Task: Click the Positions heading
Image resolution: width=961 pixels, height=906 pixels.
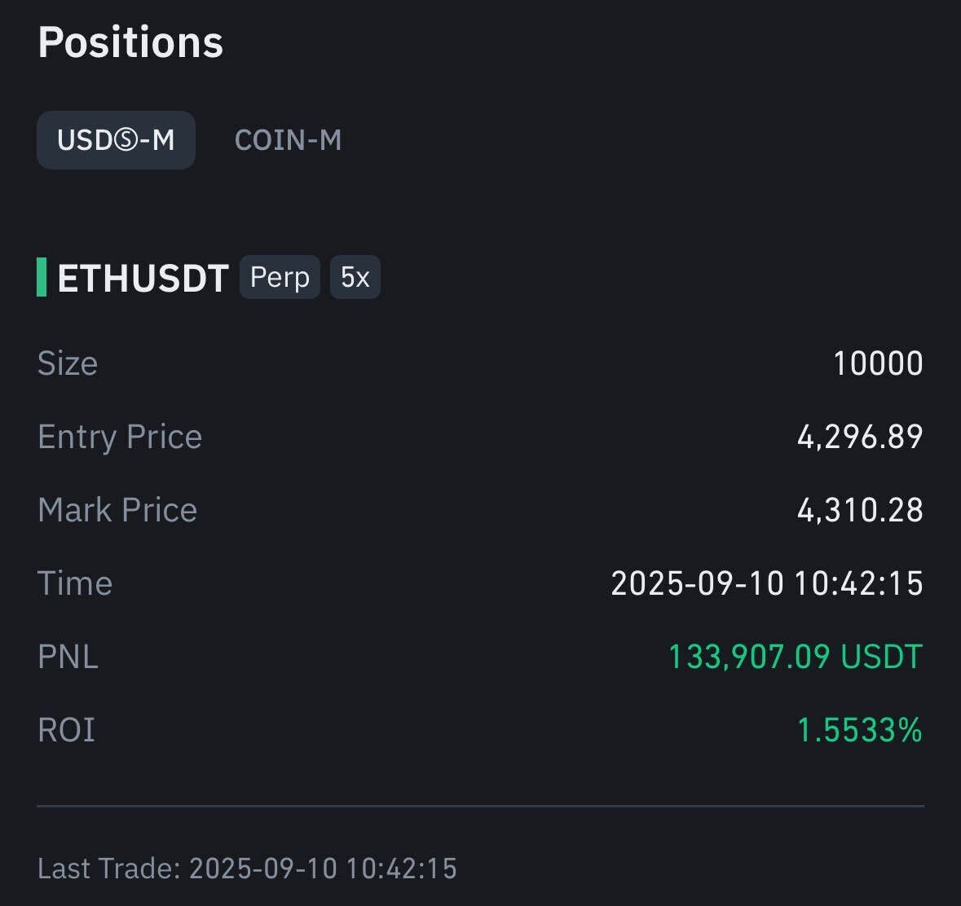Action: (x=130, y=42)
